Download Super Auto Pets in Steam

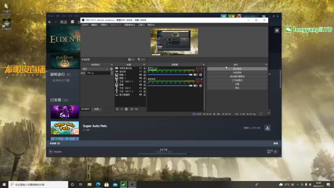268,128
